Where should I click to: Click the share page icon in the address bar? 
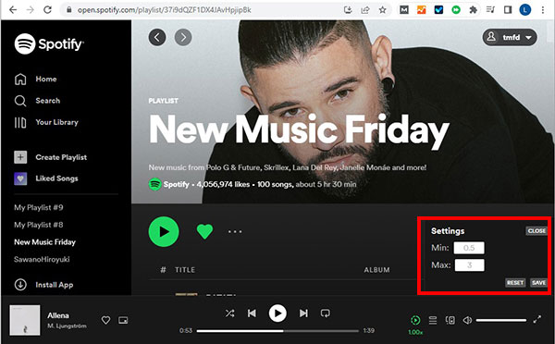365,10
